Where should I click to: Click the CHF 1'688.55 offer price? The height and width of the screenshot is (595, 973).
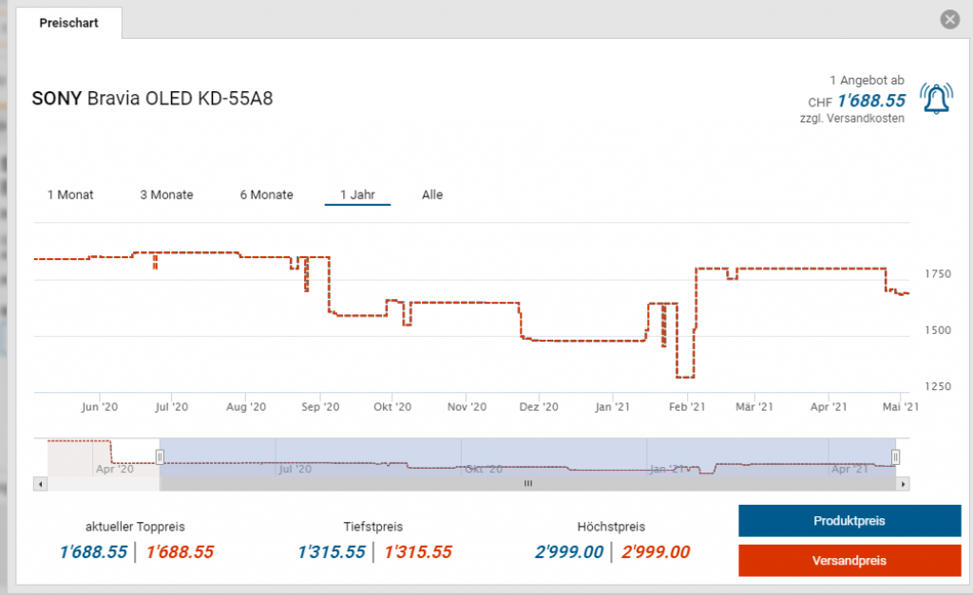click(870, 101)
